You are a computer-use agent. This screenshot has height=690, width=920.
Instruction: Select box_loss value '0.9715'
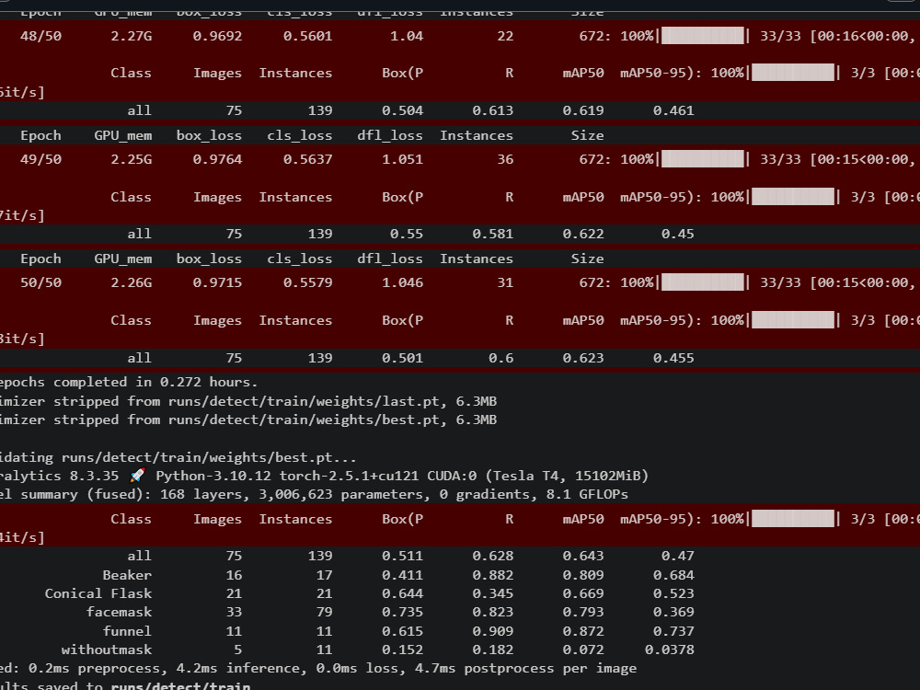[217, 282]
